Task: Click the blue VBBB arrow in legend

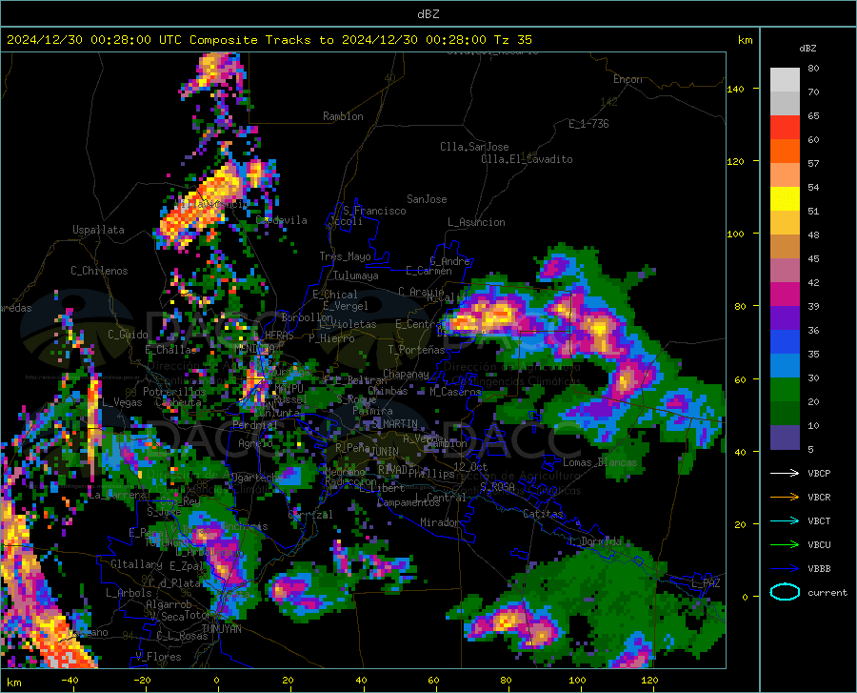Action: click(785, 569)
